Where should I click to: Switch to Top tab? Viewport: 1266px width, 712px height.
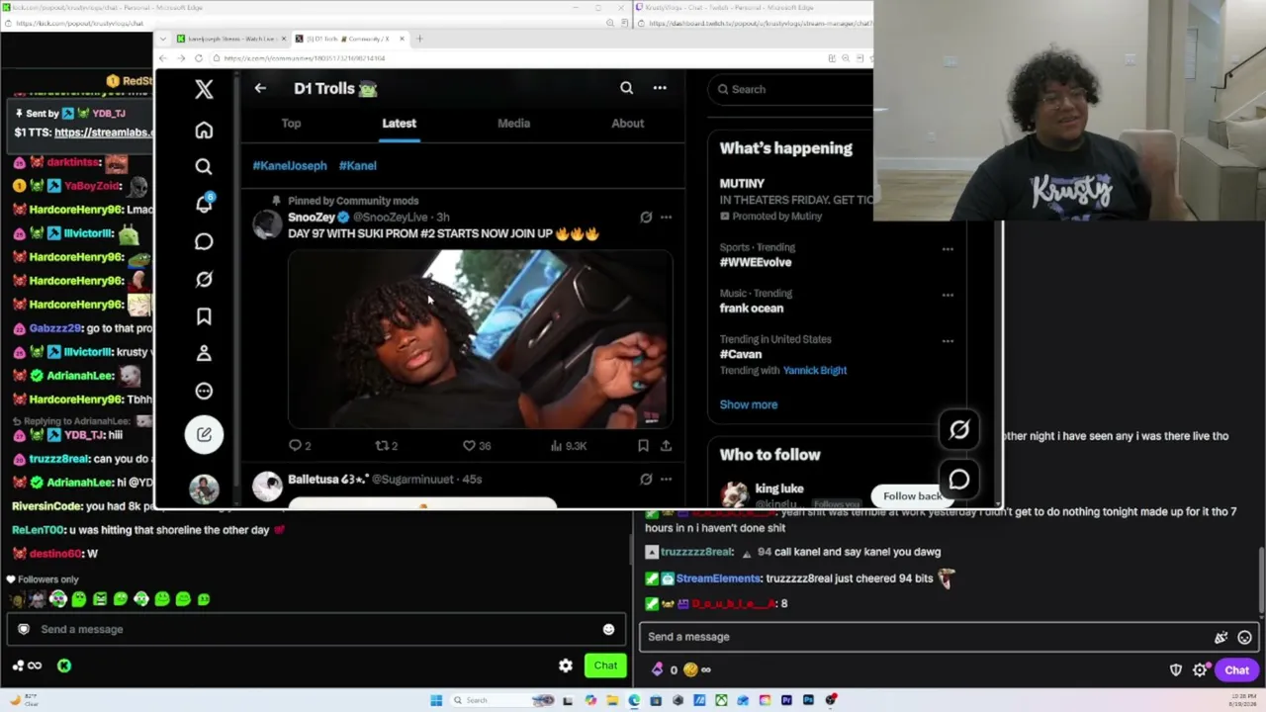[291, 124]
